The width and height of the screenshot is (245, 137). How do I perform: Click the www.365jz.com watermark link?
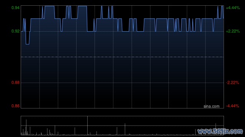[220, 131]
